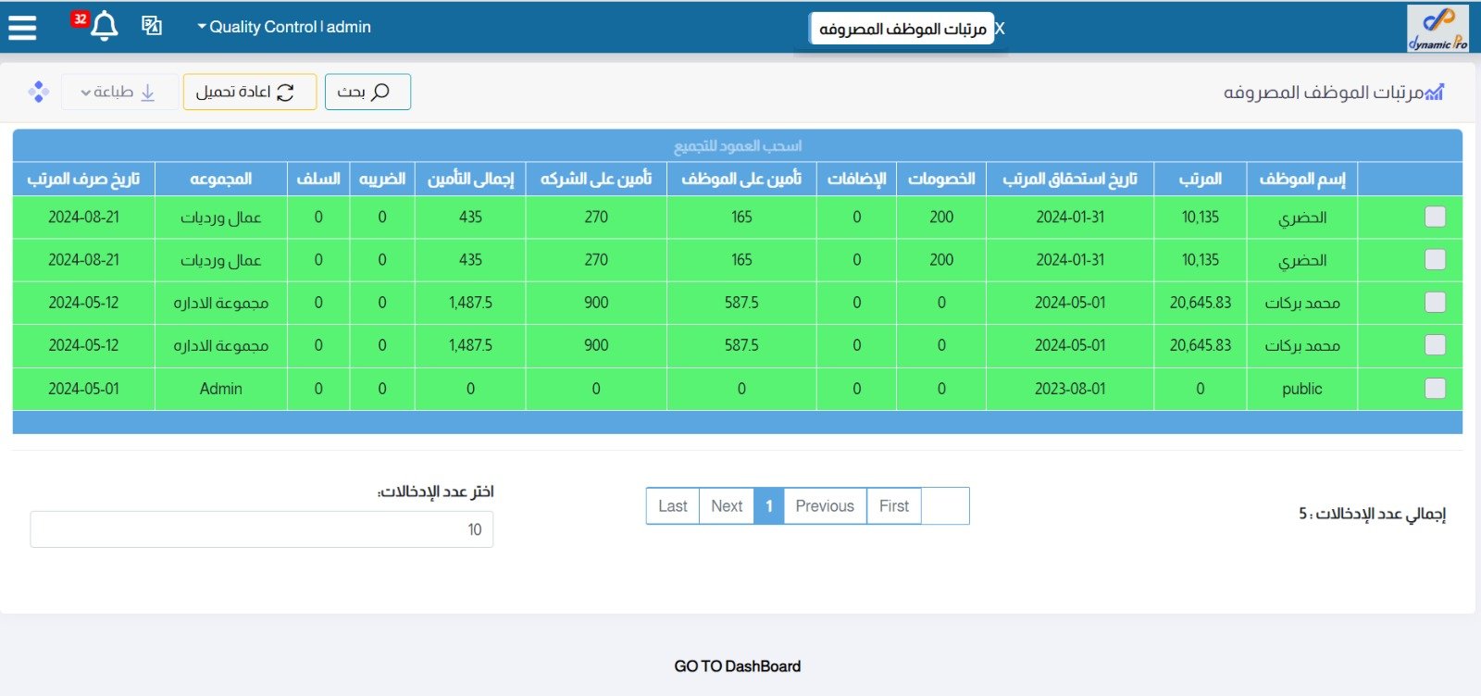This screenshot has width=1481, height=696.
Task: Close the مرتبات الموظف المصروفه tab with X
Action: pyautogui.click(x=1000, y=29)
